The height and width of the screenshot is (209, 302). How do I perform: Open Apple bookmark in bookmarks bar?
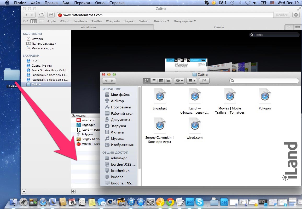[x=51, y=21]
